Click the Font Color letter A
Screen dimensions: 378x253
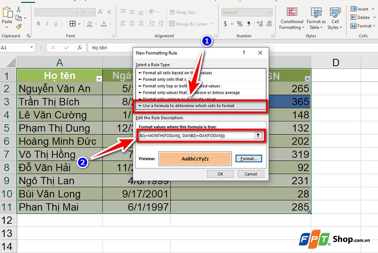pos(104,24)
